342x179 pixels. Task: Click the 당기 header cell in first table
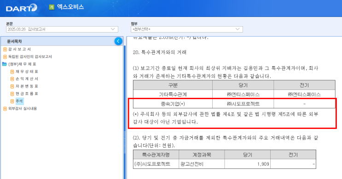pos(243,85)
